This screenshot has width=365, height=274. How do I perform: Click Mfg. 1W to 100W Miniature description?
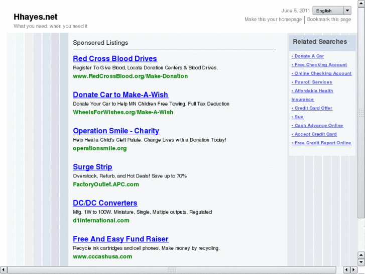tap(142, 212)
